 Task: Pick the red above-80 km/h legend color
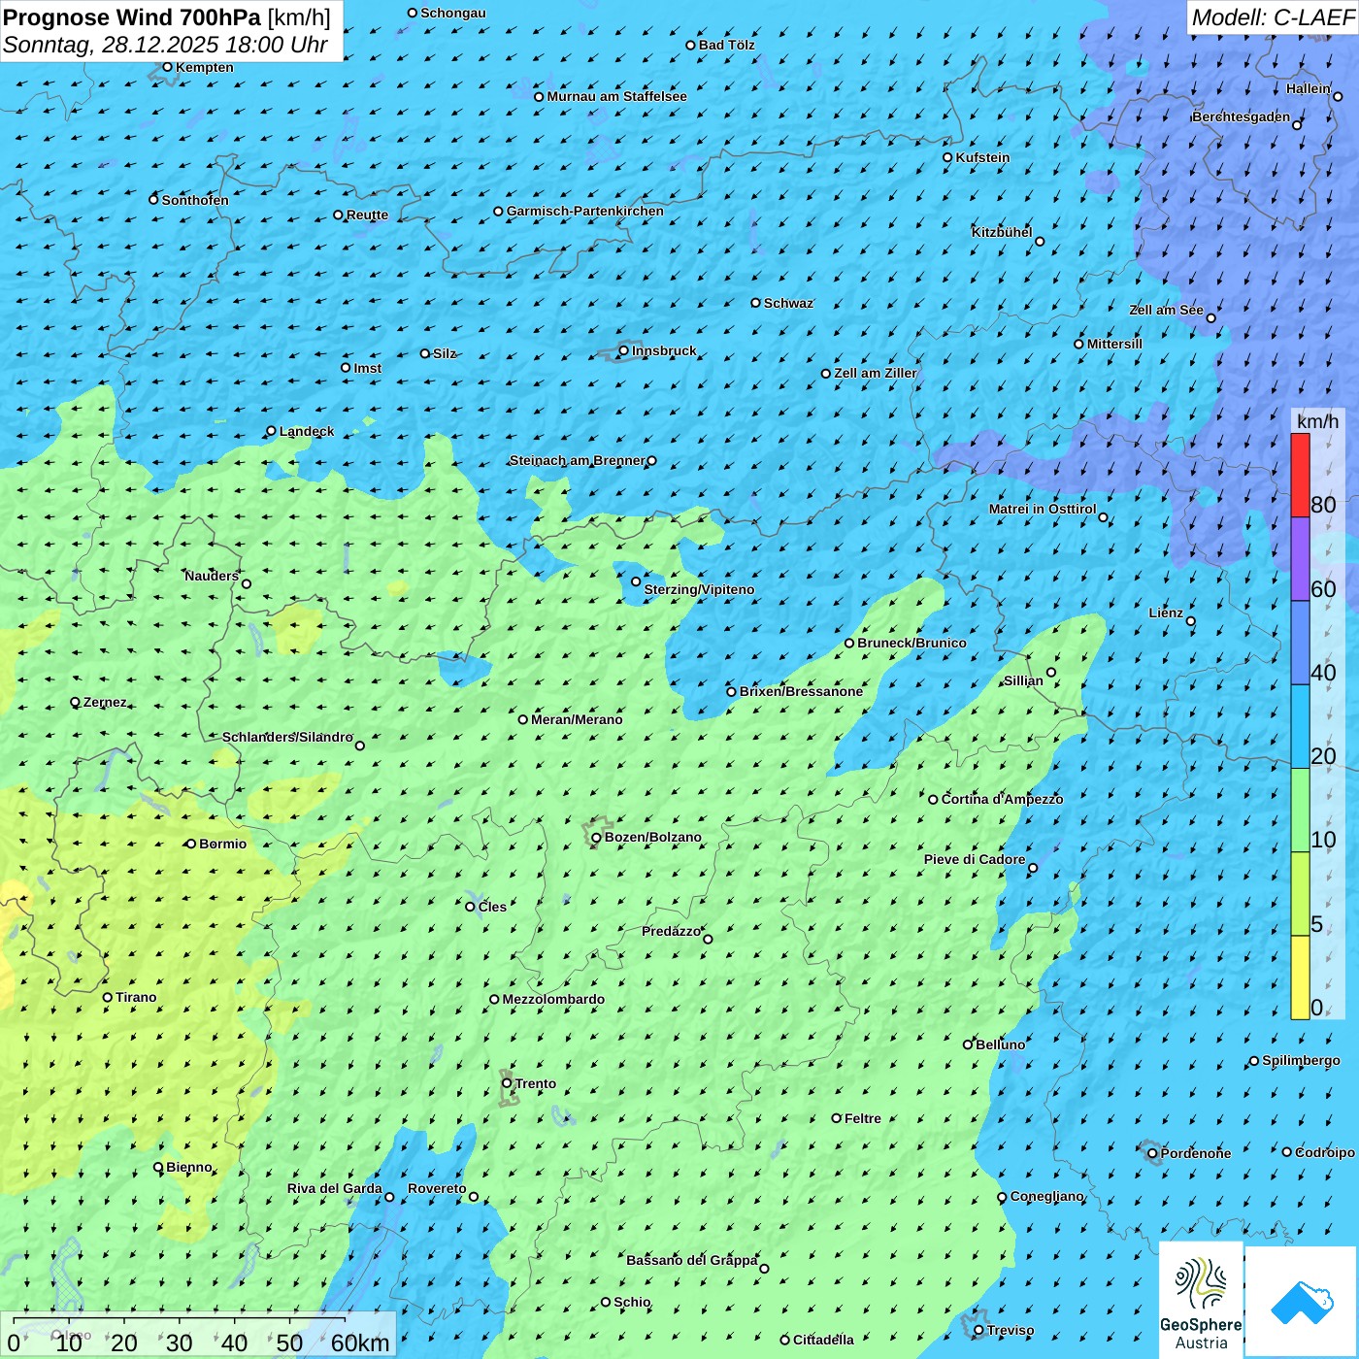coord(1300,475)
